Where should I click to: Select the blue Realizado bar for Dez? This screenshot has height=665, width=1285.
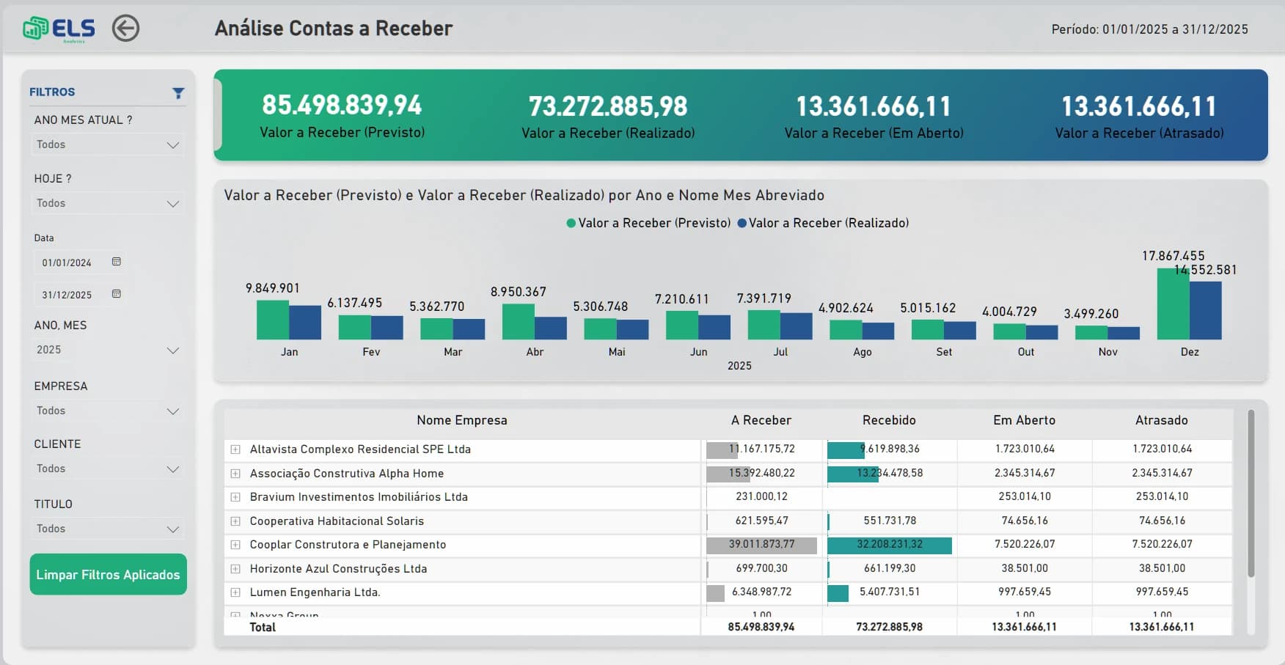coord(1206,310)
